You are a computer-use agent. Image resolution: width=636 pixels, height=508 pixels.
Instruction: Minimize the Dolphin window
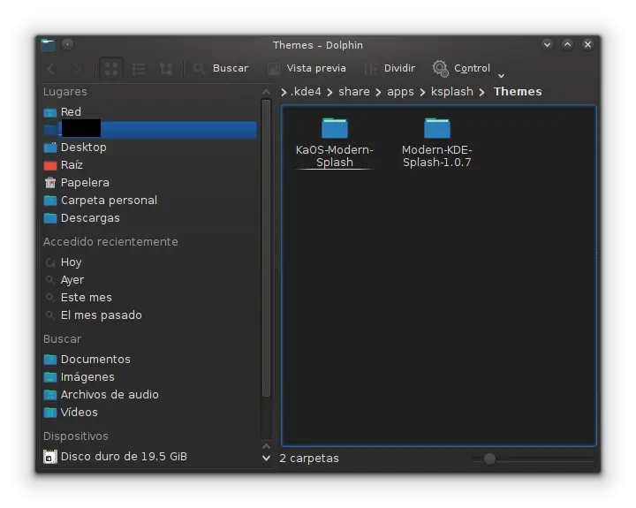click(x=547, y=44)
